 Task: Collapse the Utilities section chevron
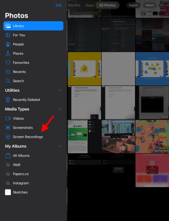[x=60, y=90]
